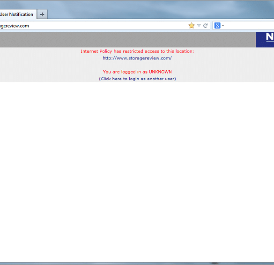Open a new tab with plus button
274x265 pixels.
tap(42, 15)
